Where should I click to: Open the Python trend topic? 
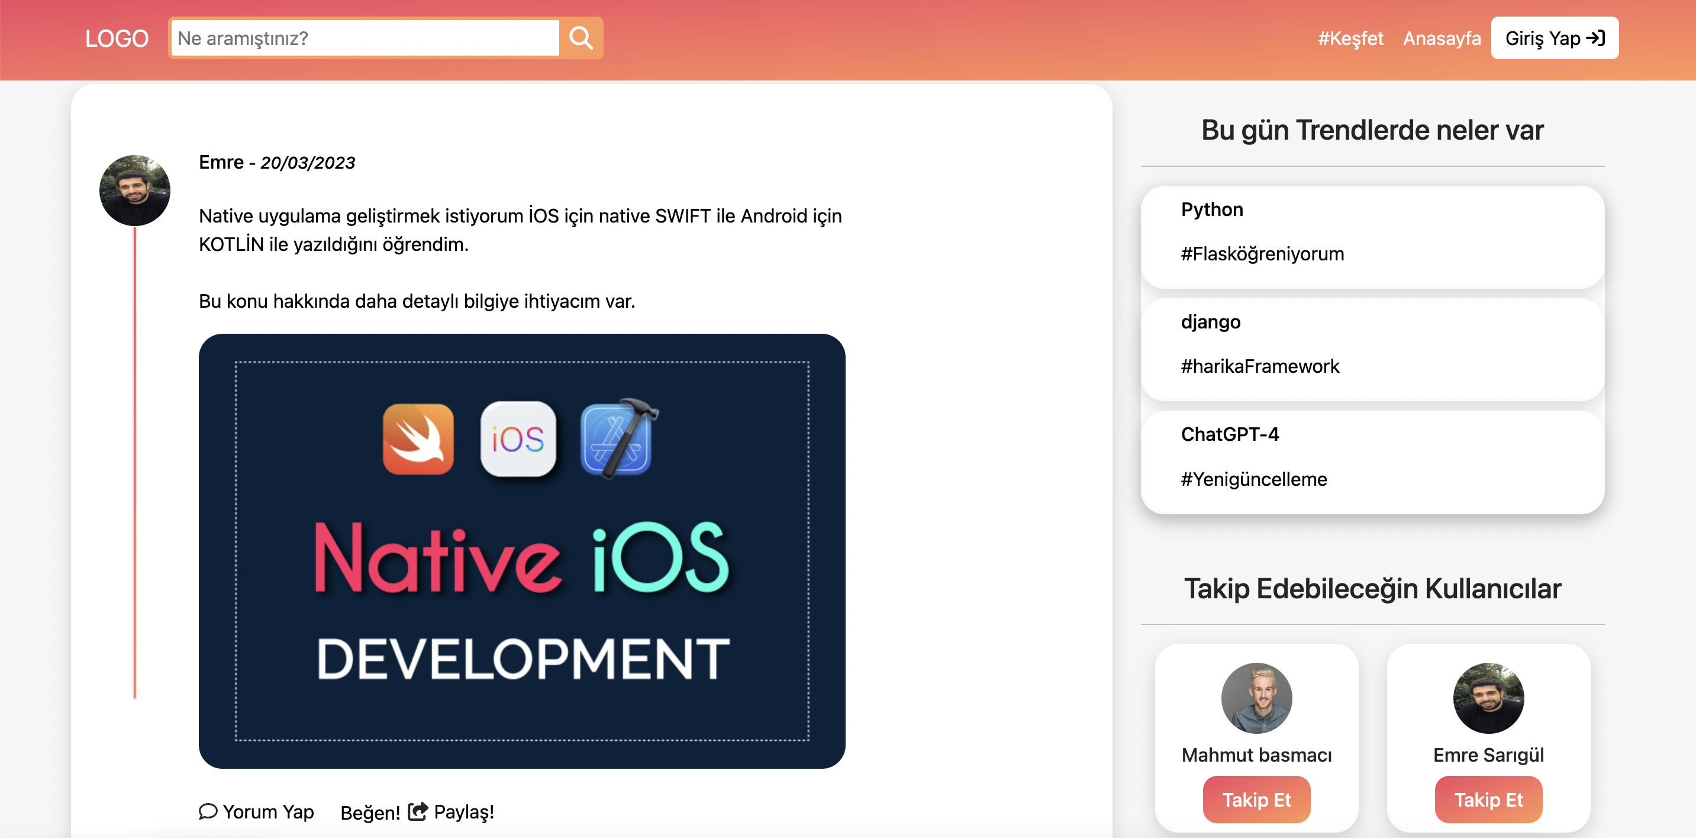[1211, 209]
